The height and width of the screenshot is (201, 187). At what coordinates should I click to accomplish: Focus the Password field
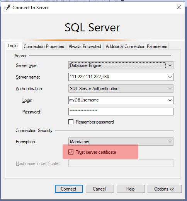coord(121,112)
